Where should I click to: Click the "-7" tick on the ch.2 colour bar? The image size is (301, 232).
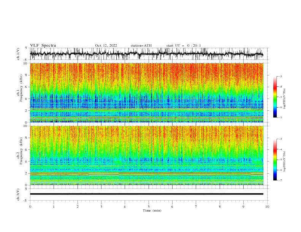(280, 180)
